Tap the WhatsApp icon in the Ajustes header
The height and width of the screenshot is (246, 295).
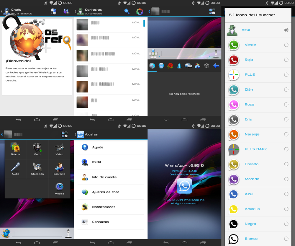[80, 134]
